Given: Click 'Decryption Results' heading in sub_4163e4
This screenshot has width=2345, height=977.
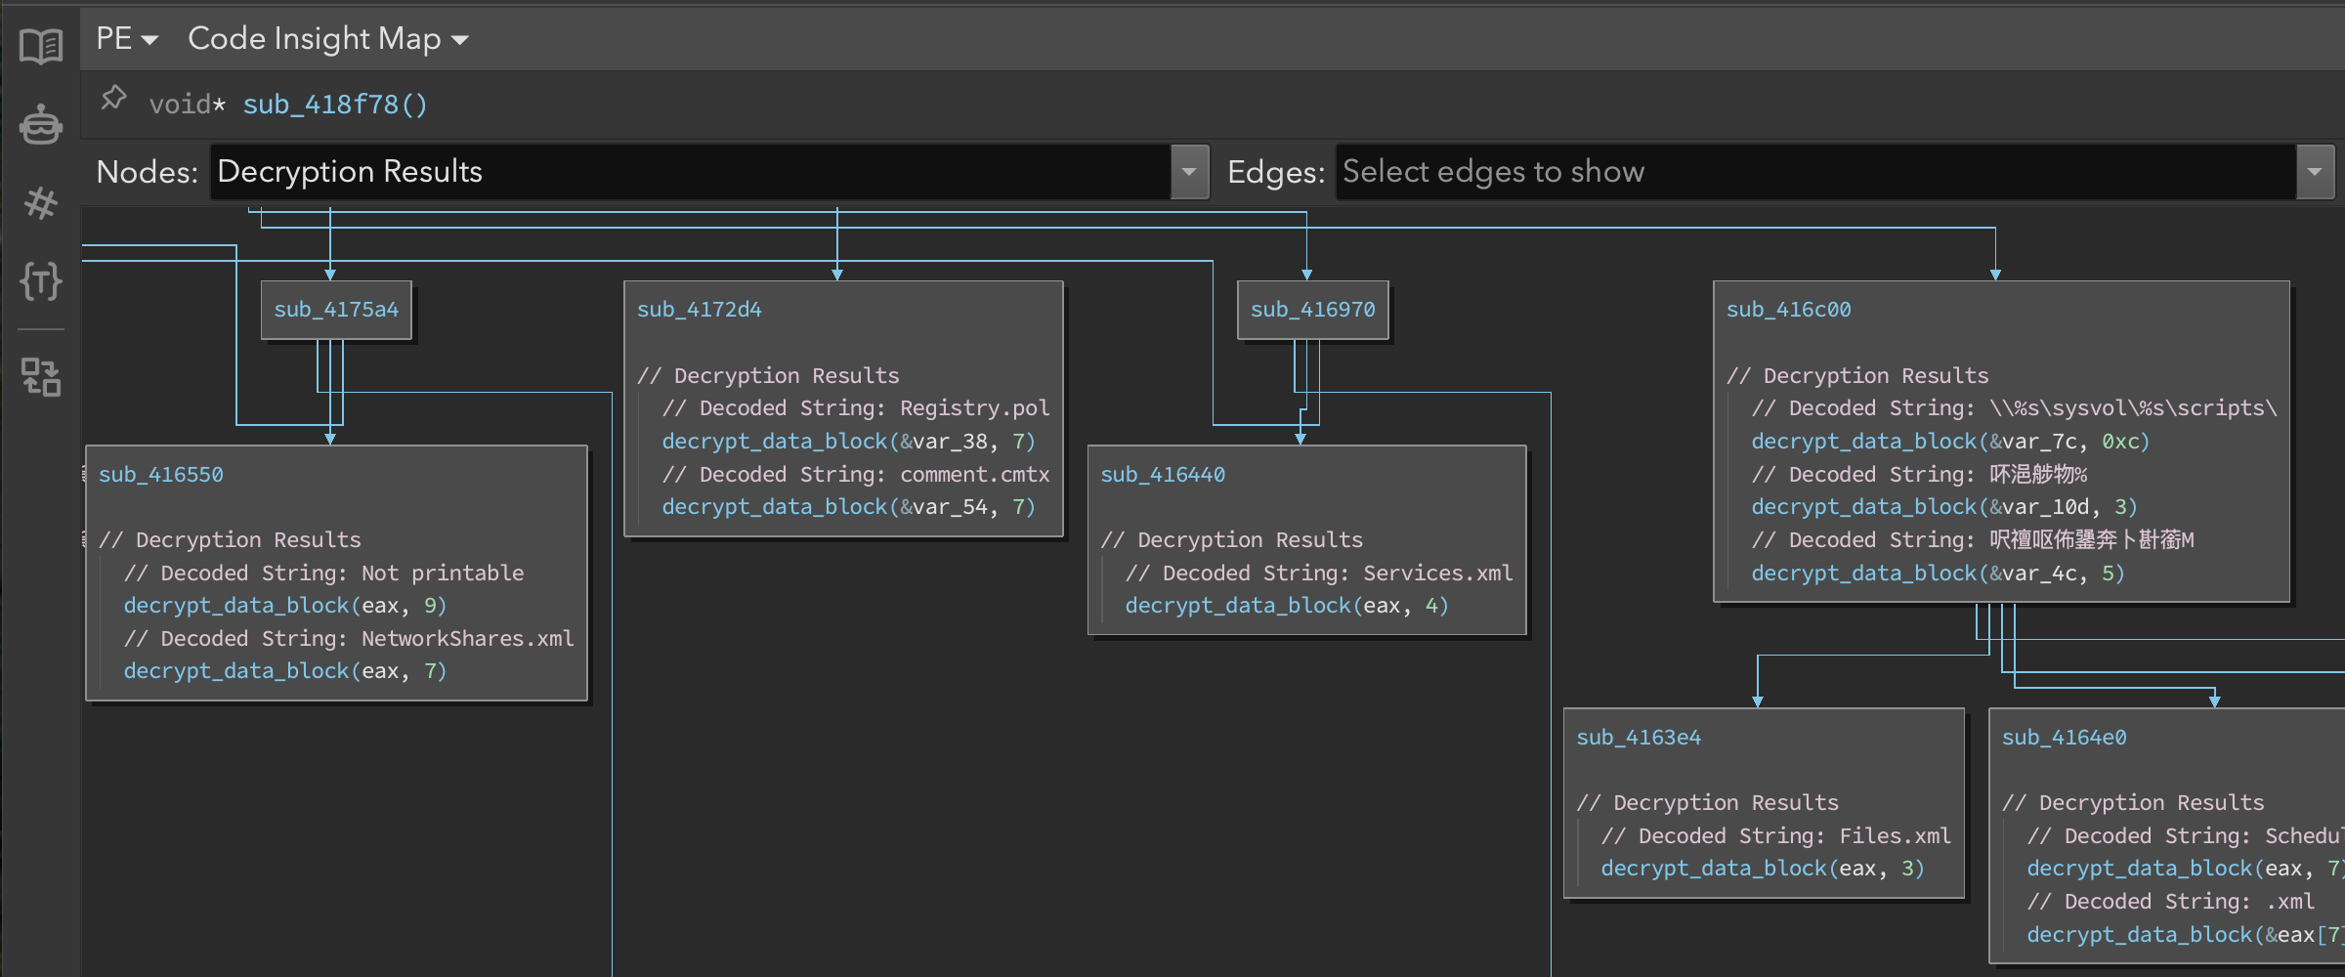Looking at the screenshot, I should (1707, 803).
